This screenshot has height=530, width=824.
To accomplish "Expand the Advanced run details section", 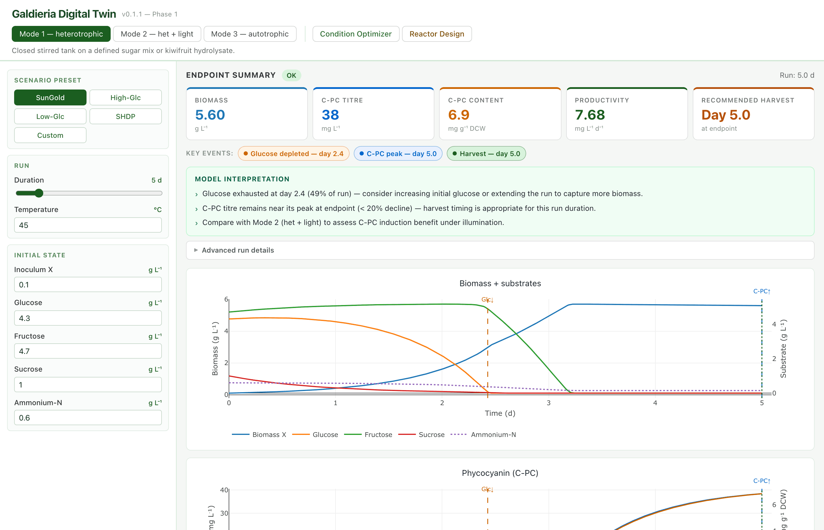I will pos(500,250).
